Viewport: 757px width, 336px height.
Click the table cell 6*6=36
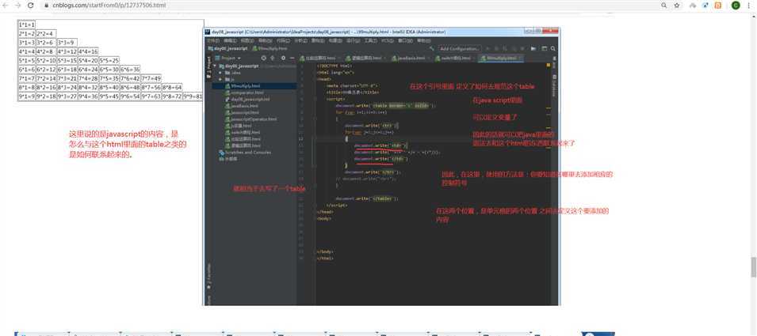pos(130,70)
